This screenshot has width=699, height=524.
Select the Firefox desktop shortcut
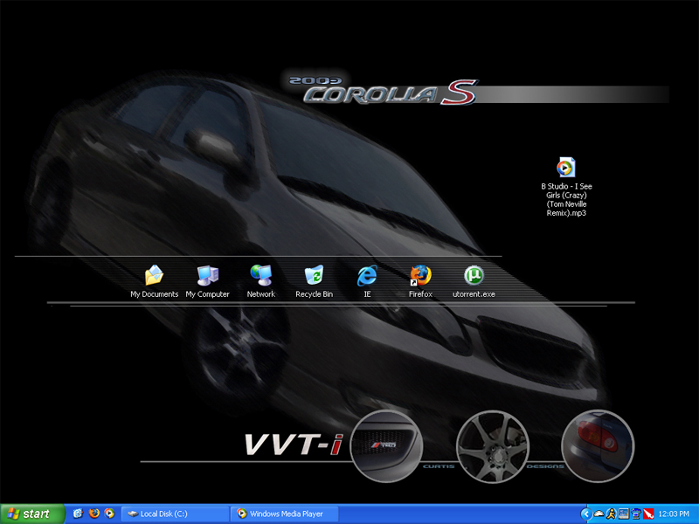click(x=420, y=275)
